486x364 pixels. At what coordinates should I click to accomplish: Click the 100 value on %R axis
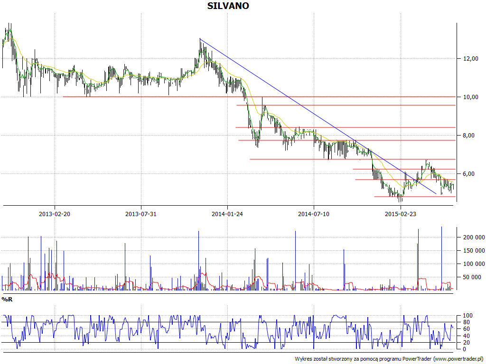point(467,316)
